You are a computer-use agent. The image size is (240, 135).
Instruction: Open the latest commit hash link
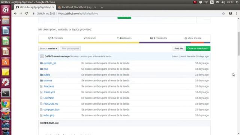[x=191, y=57]
